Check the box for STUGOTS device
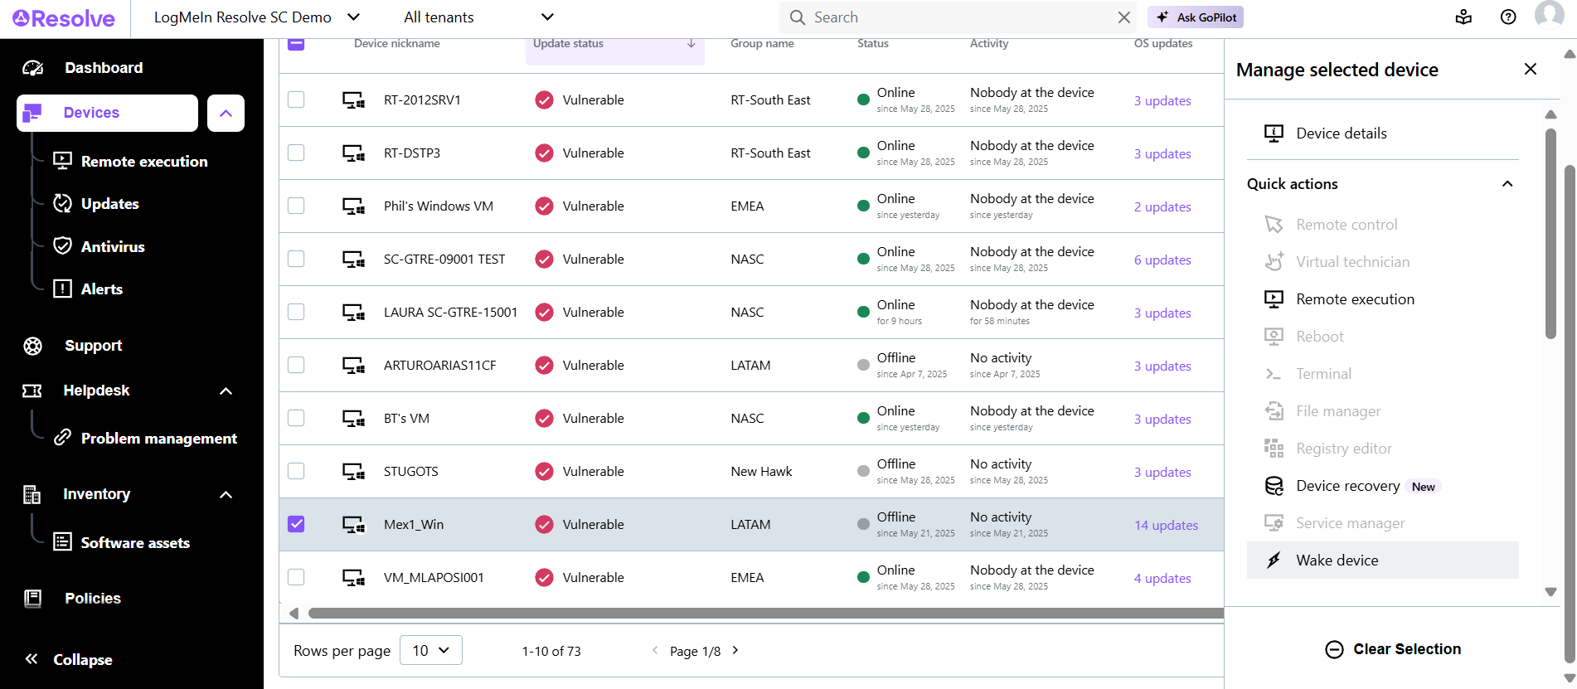The width and height of the screenshot is (1577, 689). (x=296, y=471)
